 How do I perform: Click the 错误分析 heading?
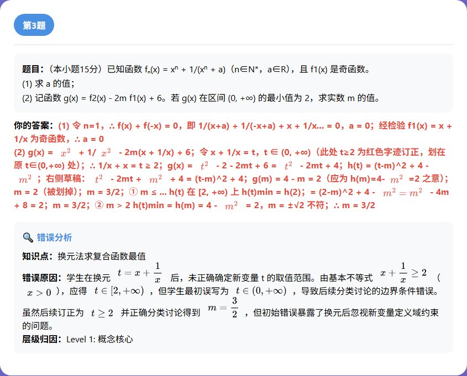(54, 237)
